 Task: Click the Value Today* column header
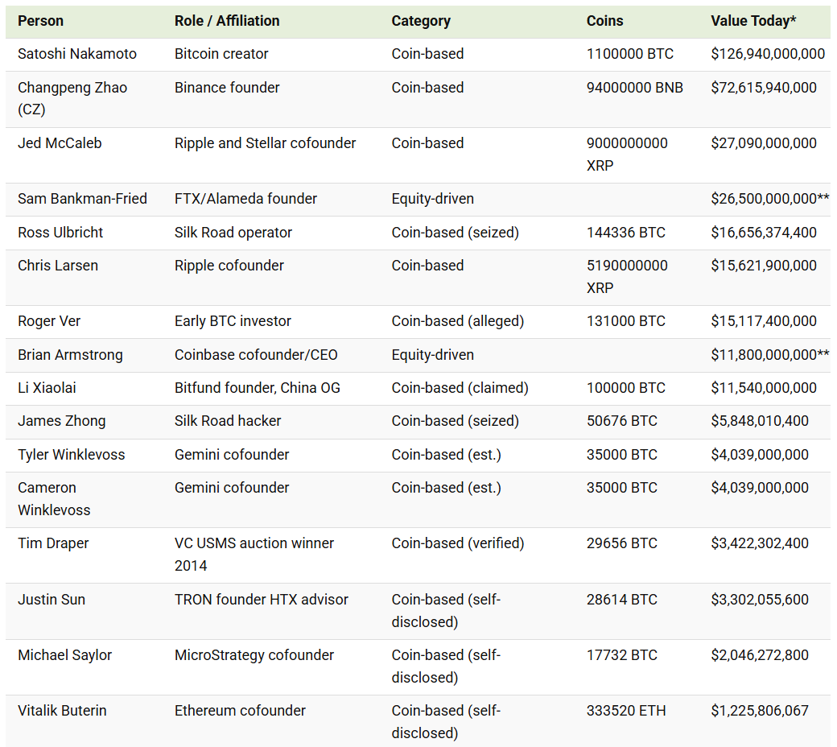point(753,21)
